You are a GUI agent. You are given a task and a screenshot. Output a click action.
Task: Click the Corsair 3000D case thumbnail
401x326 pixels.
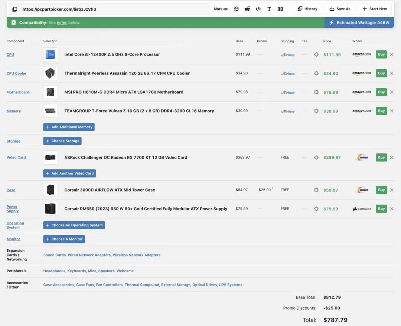[50, 190]
